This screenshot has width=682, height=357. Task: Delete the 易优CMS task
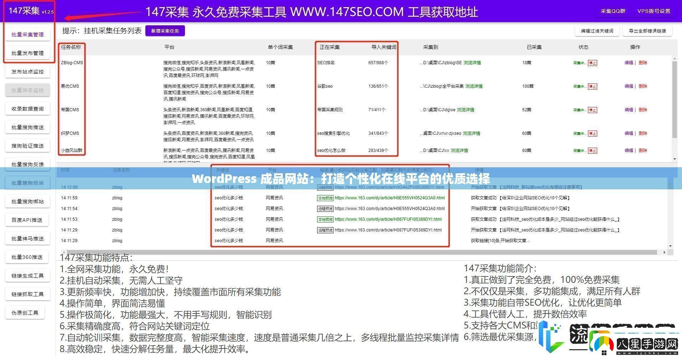point(643,86)
